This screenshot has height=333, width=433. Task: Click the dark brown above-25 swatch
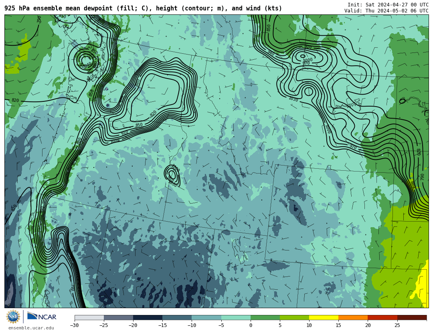point(412,317)
